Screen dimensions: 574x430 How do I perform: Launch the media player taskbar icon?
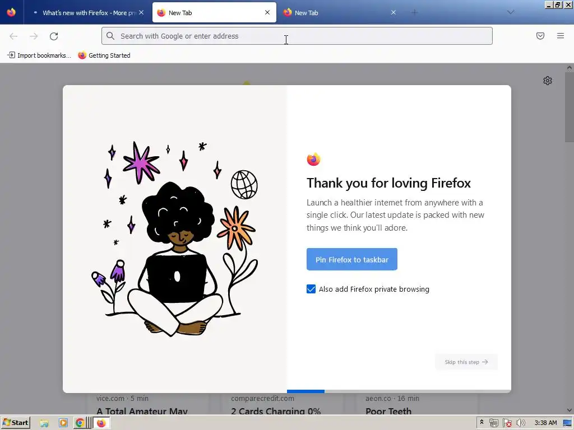[x=63, y=423]
